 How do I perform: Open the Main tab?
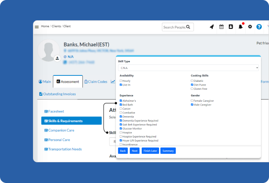click(44, 82)
